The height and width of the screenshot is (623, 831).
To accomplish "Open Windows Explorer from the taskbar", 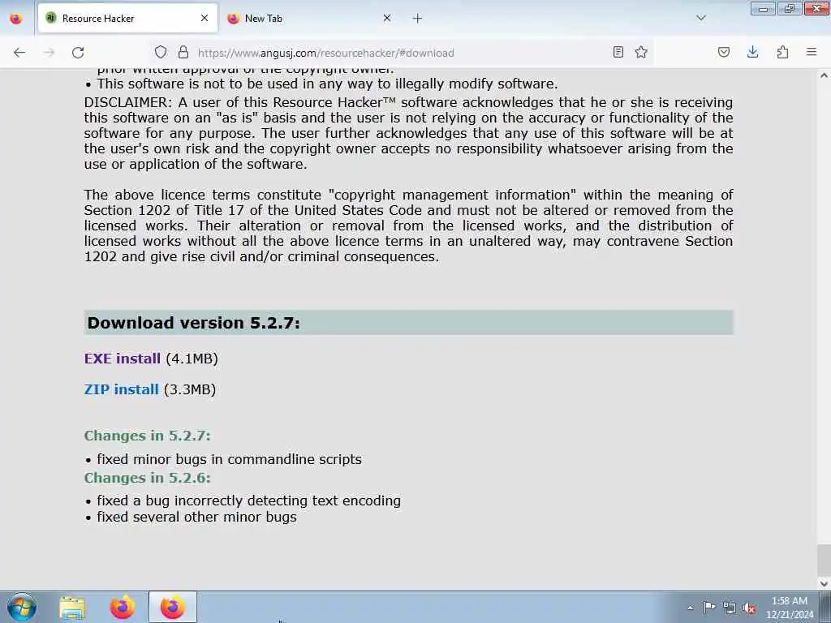I will coord(72,607).
